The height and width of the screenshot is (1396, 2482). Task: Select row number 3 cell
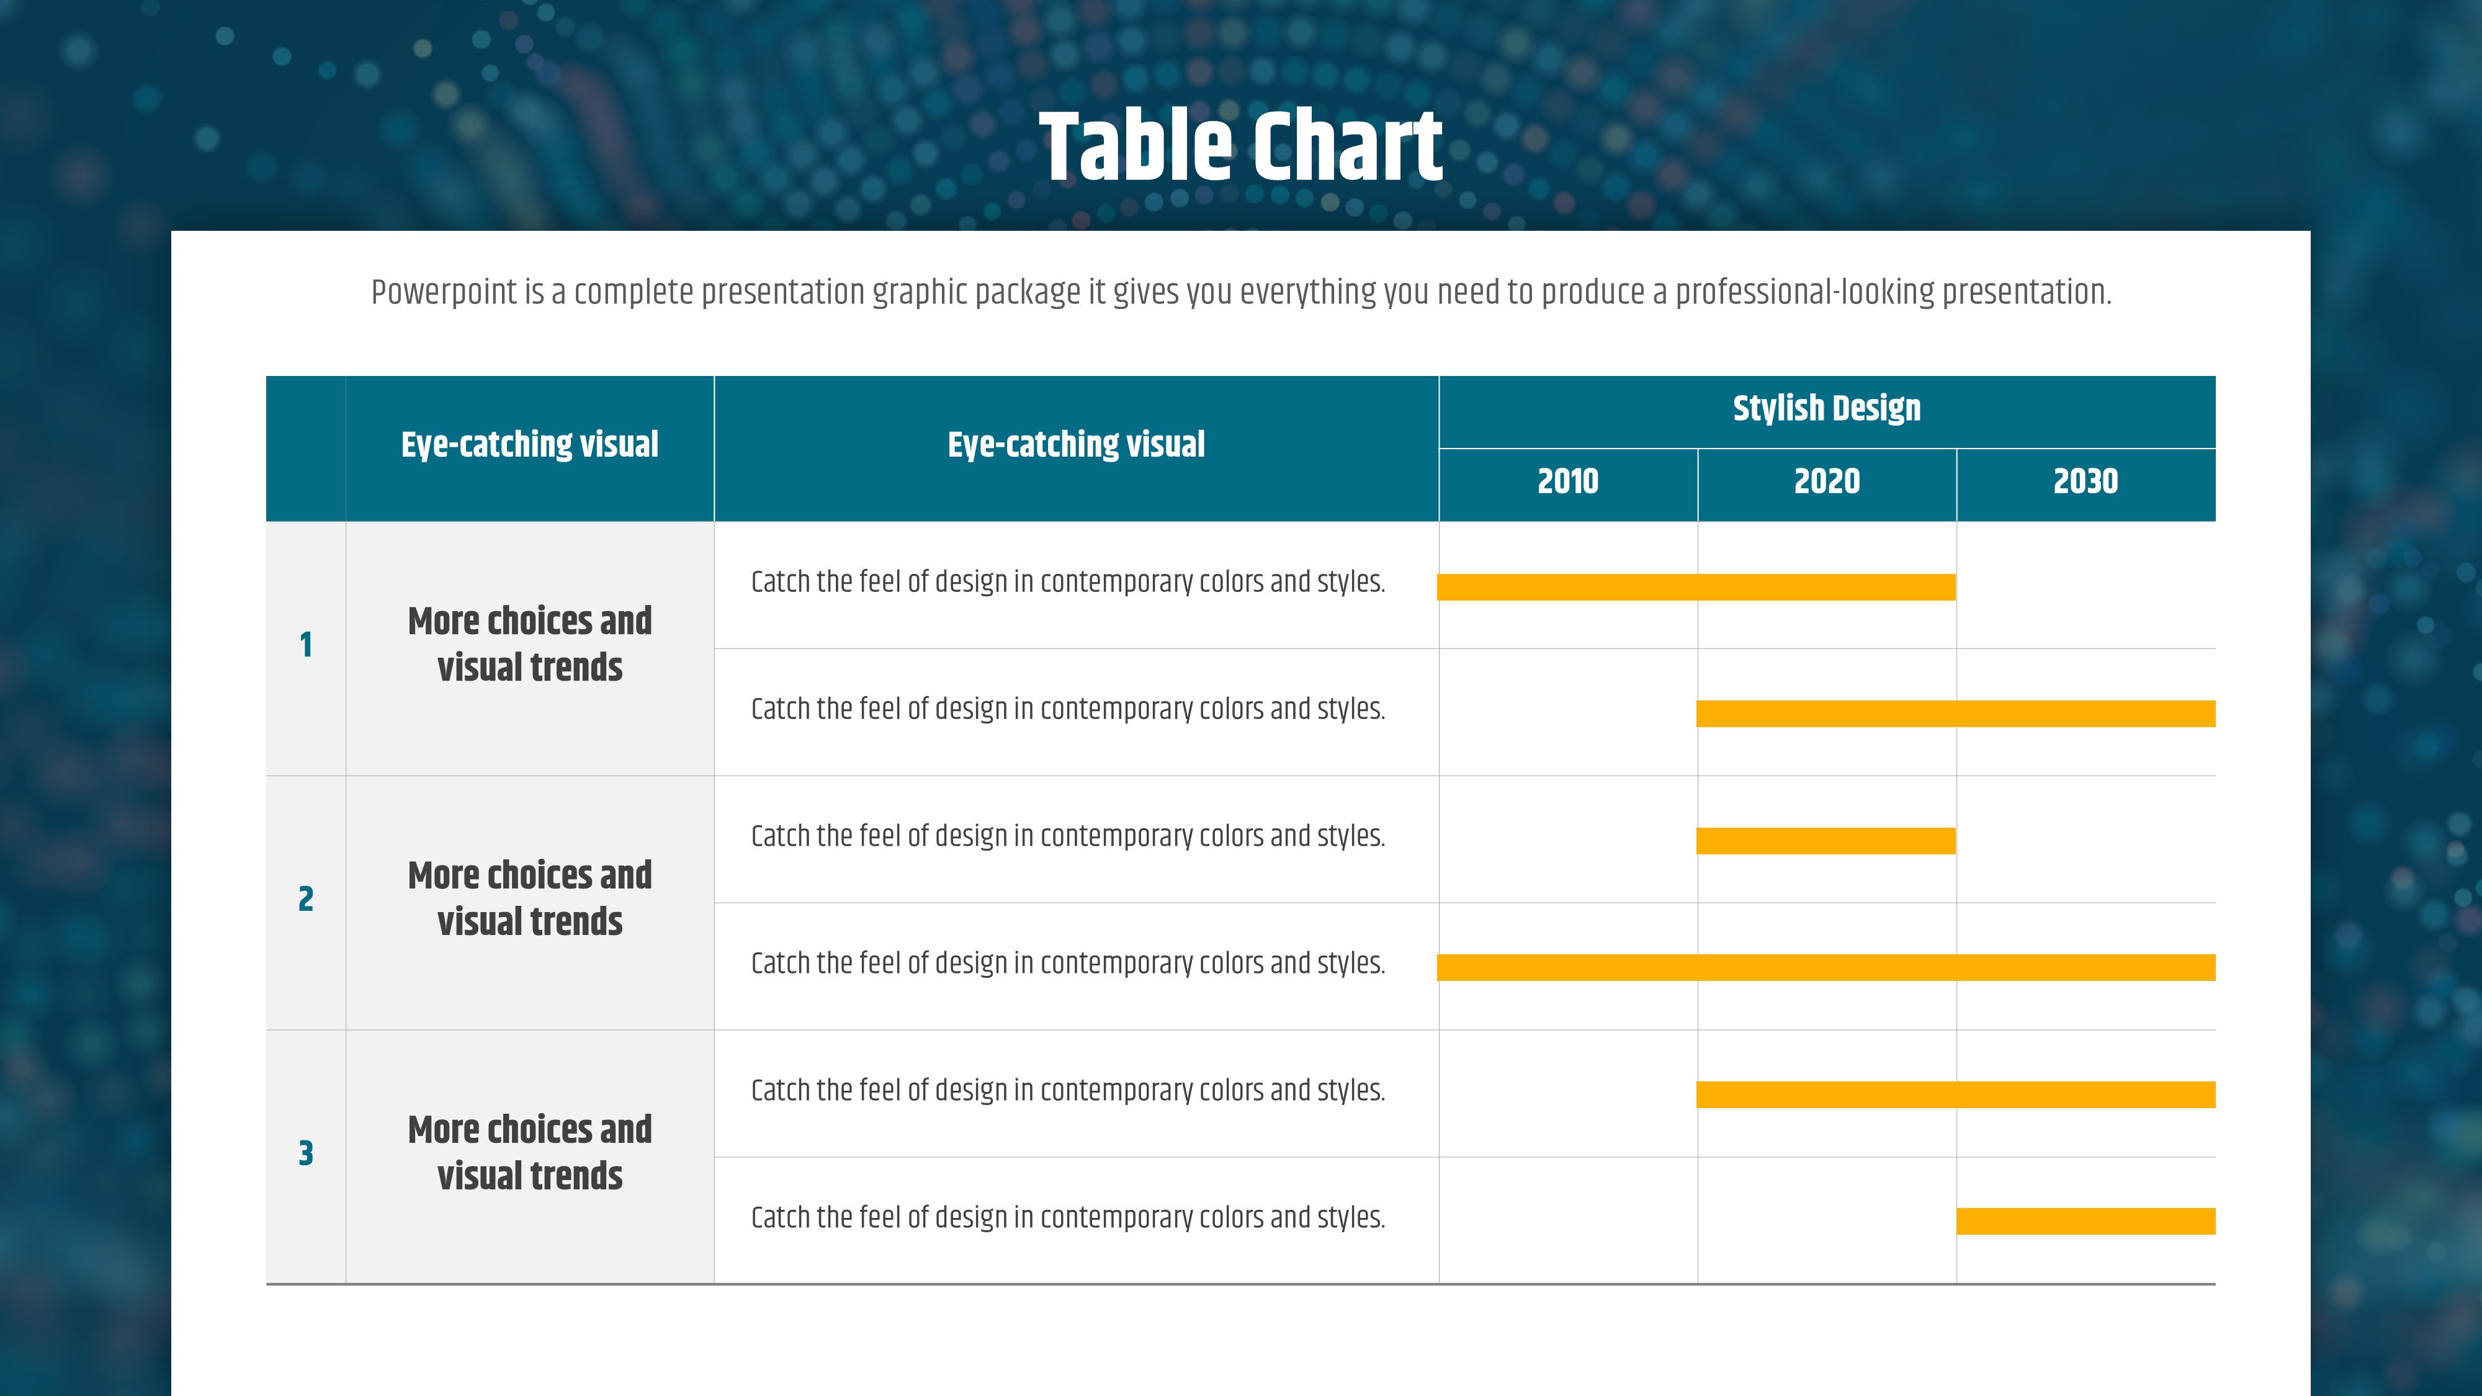tap(305, 1153)
